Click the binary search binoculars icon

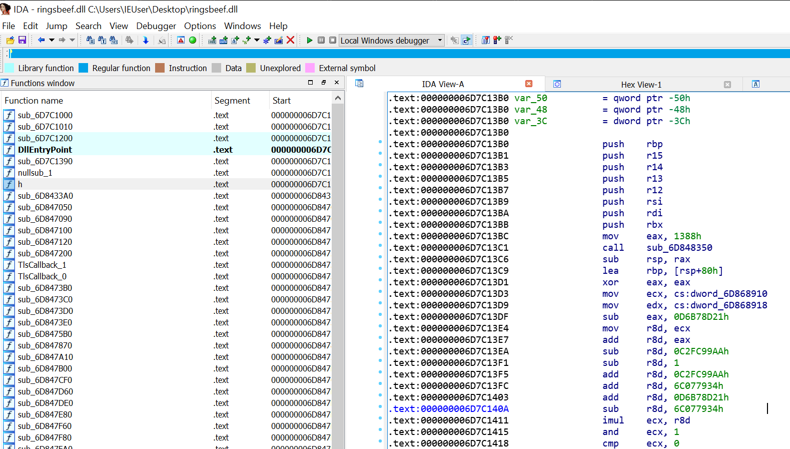click(114, 40)
